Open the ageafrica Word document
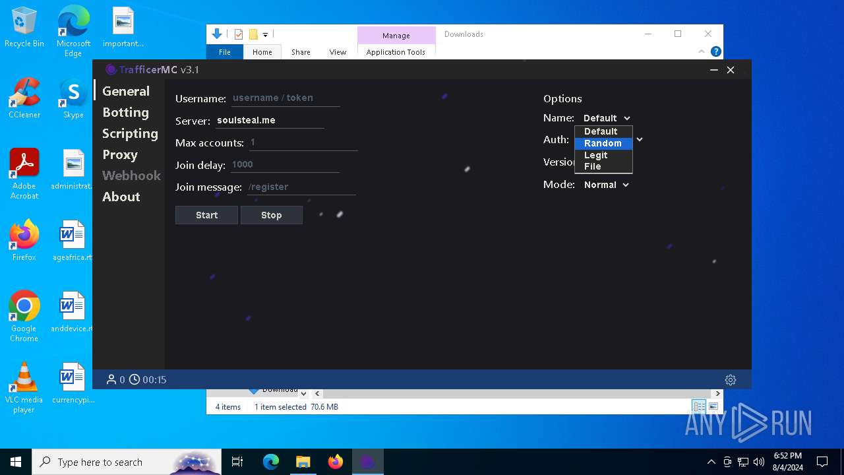This screenshot has height=475, width=844. pos(73,241)
